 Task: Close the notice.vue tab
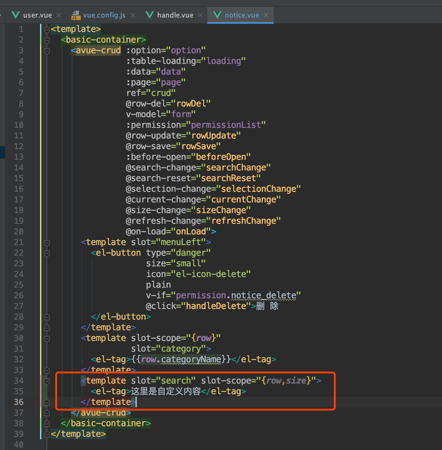click(266, 15)
